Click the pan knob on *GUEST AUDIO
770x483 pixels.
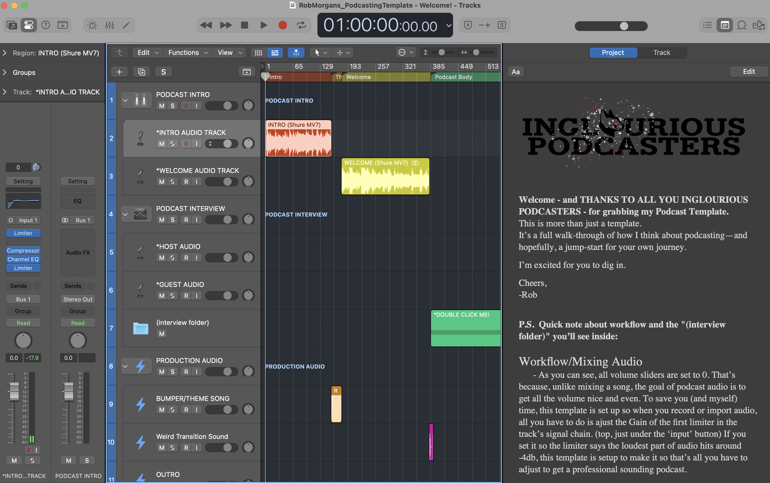tap(248, 296)
